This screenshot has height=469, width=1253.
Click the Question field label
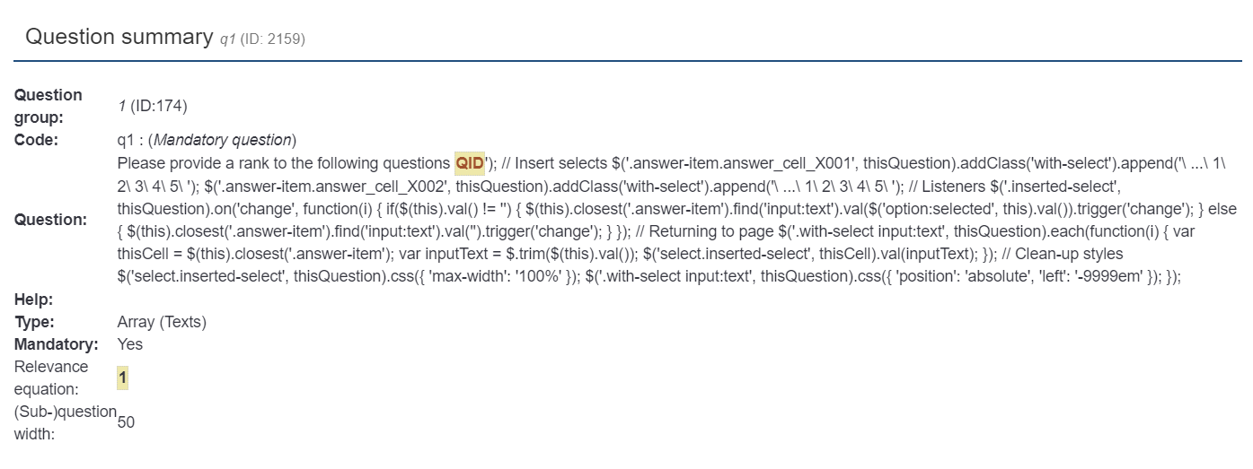coord(50,220)
